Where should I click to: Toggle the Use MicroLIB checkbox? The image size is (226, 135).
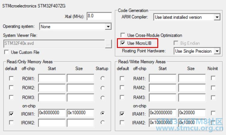tap(123, 43)
